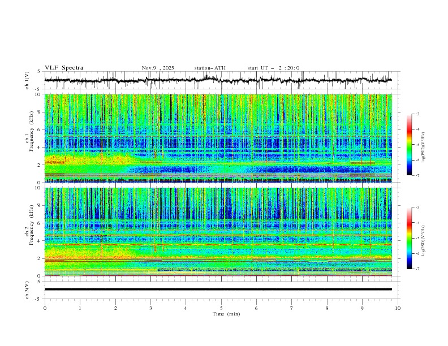The image size is (448, 346).
Task: Click the ch.2 spectrogram color scale bar
Action: [x=409, y=238]
